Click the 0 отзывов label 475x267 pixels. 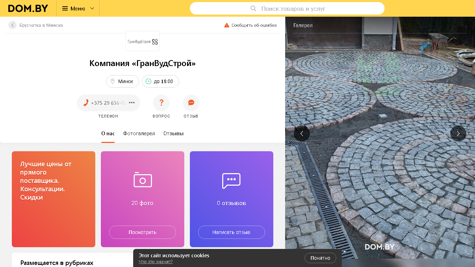click(x=231, y=203)
